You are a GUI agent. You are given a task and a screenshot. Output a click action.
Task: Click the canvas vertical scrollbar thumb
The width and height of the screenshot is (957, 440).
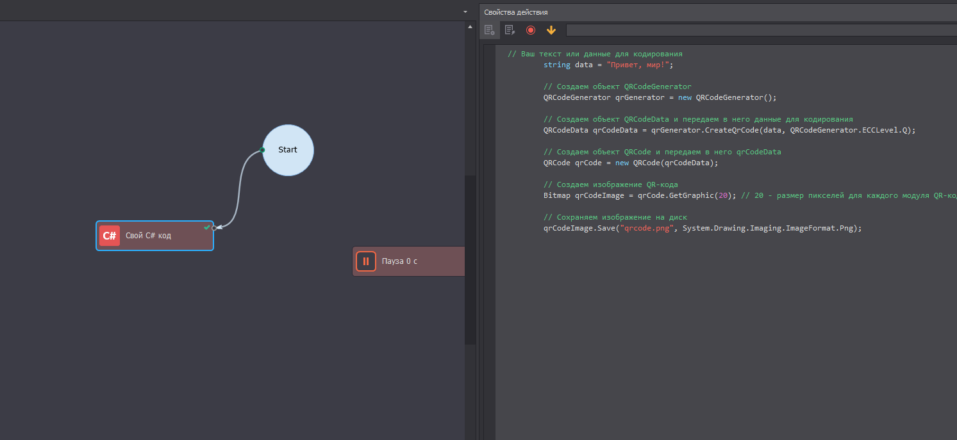(x=470, y=259)
